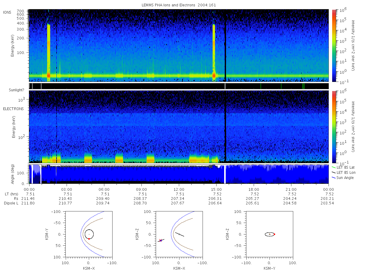Click the ELECTRONS panel label
The image size is (365, 273).
click(13, 109)
